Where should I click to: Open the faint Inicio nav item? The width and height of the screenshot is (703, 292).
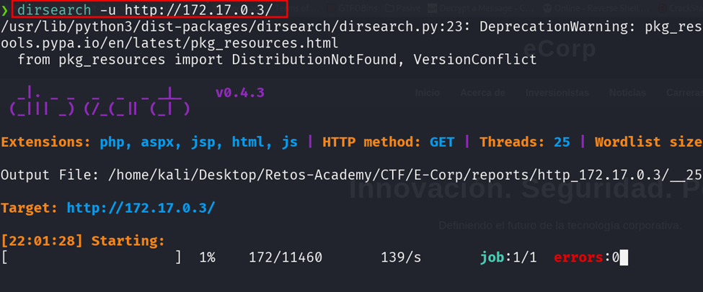click(x=428, y=93)
